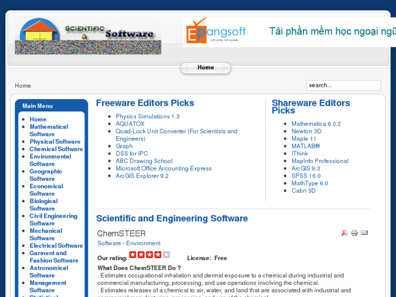Open Quad-Lock Unit Converter link

pyautogui.click(x=176, y=135)
